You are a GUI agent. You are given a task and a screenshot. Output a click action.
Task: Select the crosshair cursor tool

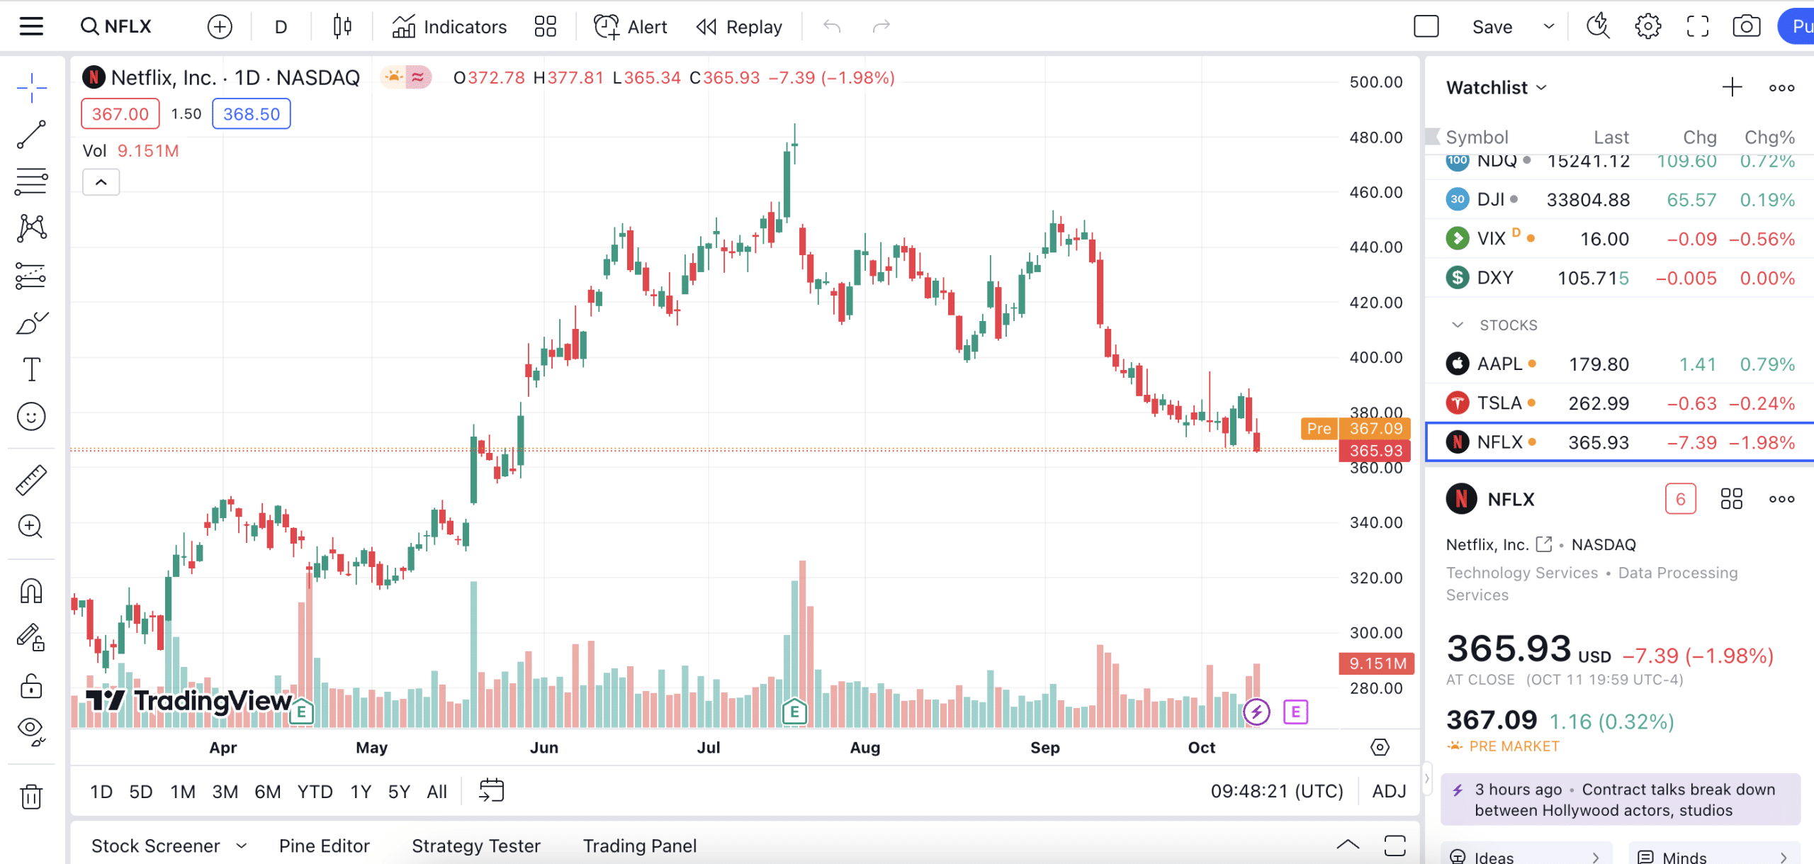pos(31,88)
